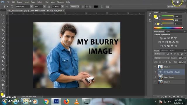The image size is (187, 105).
Task: Open the Opacity slider dropdown arrow
Action: pos(185,58)
